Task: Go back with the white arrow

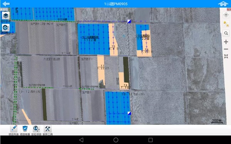Action: pyautogui.click(x=6, y=4)
